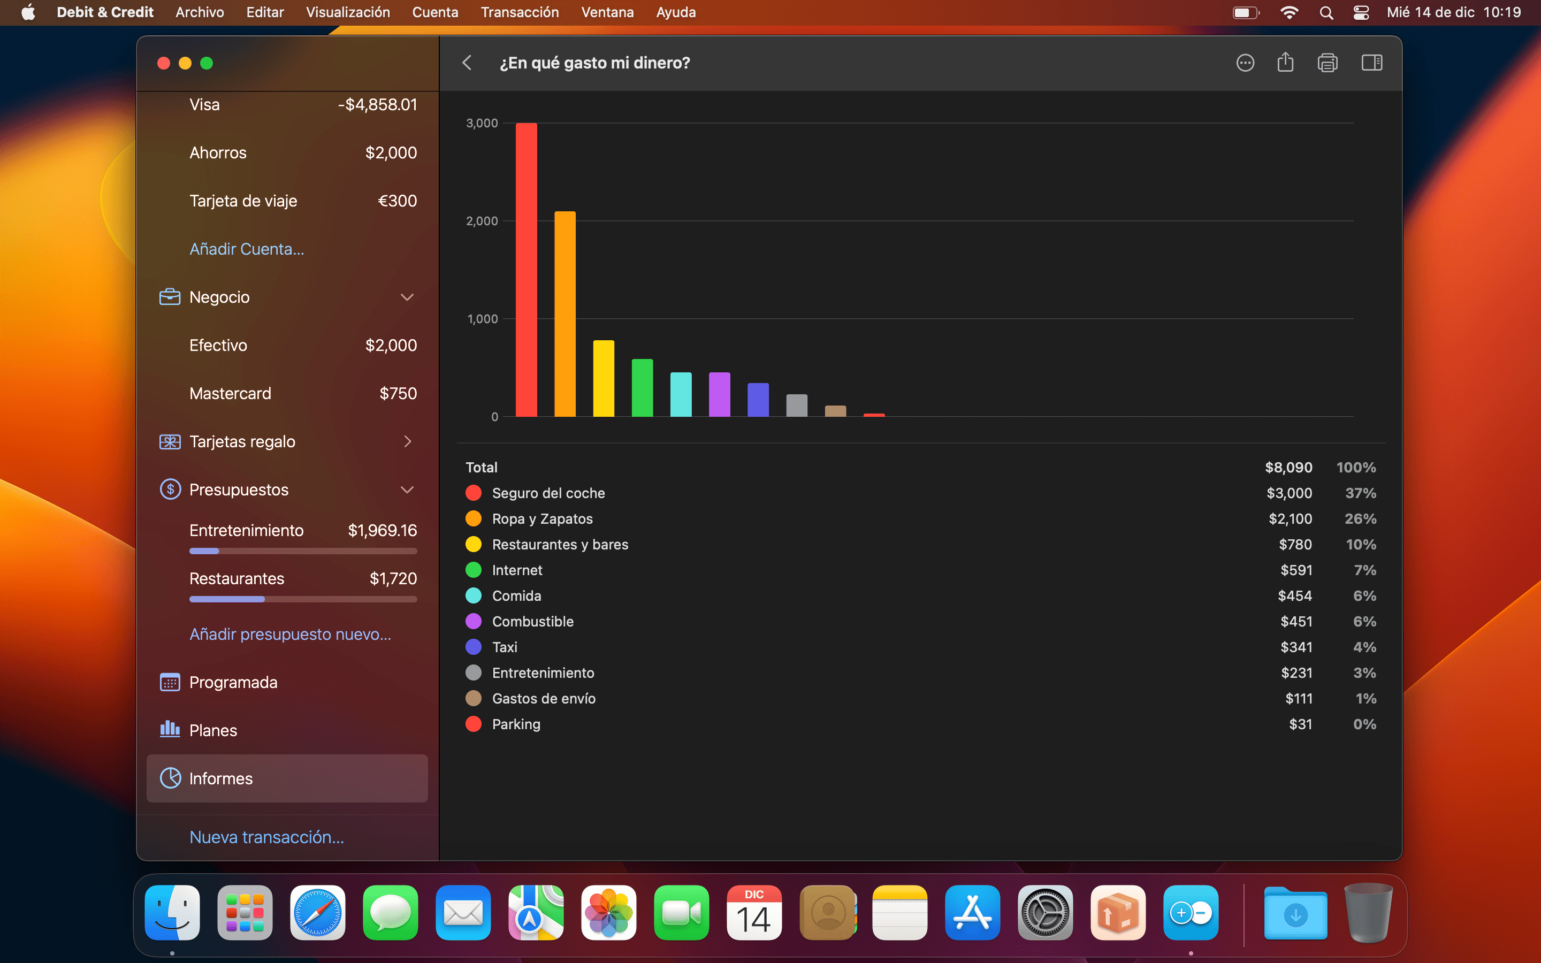1541x963 pixels.
Task: Open the more options ellipsis button
Action: [x=1245, y=63]
